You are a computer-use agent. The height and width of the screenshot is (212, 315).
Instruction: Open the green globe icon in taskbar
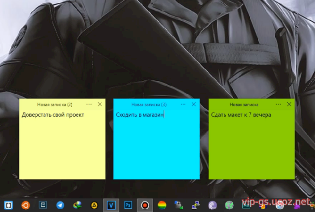[x=230, y=205]
